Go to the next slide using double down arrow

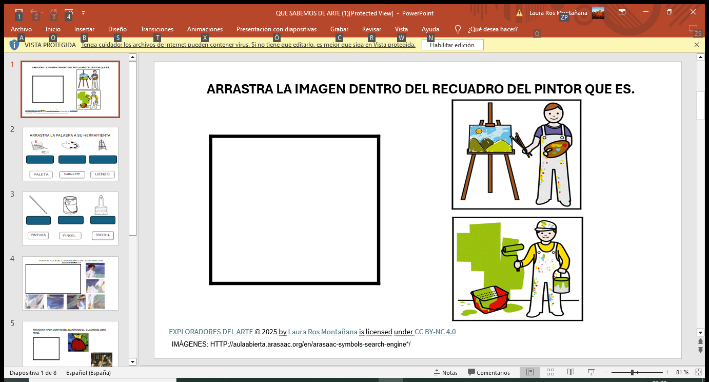coord(700,350)
